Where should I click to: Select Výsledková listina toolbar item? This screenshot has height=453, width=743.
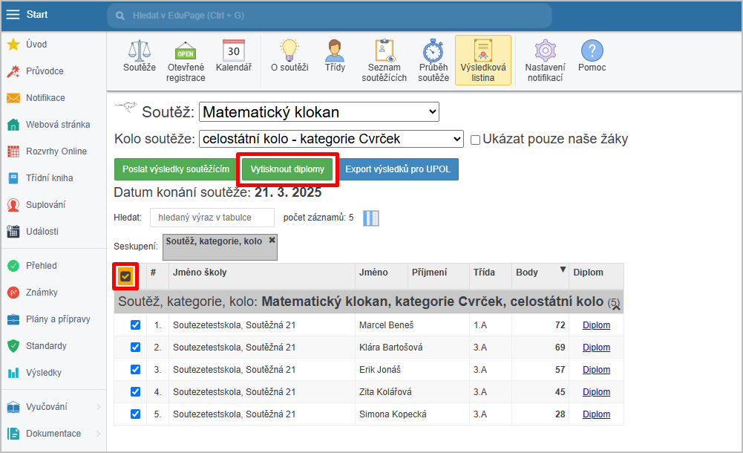click(x=483, y=60)
